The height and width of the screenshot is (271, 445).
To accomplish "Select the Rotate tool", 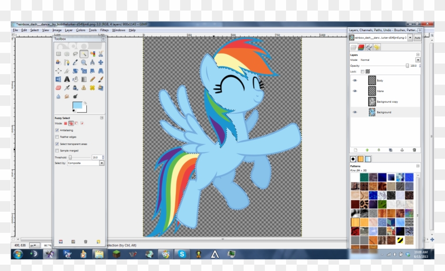I will coord(75,71).
